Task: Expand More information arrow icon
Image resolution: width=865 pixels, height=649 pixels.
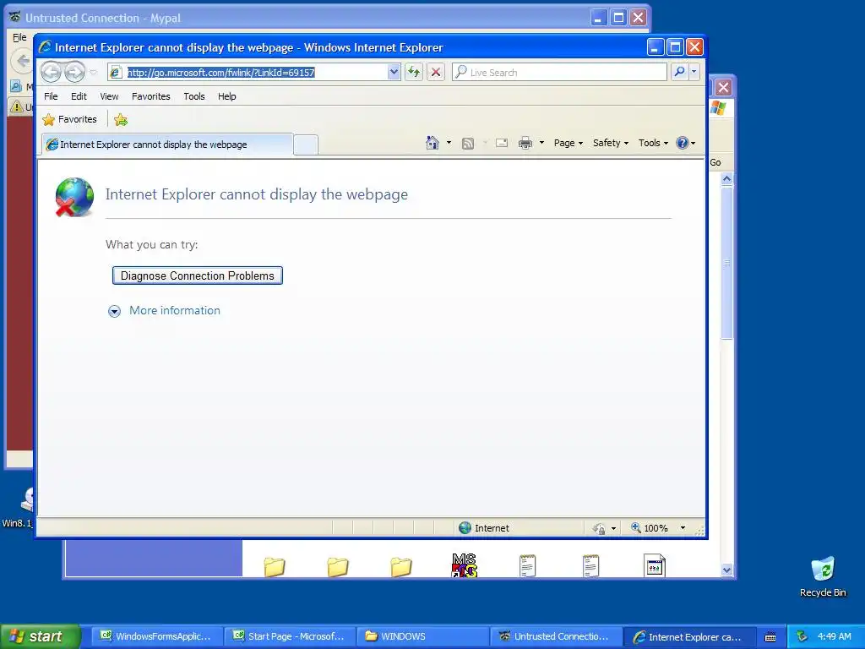Action: click(114, 311)
